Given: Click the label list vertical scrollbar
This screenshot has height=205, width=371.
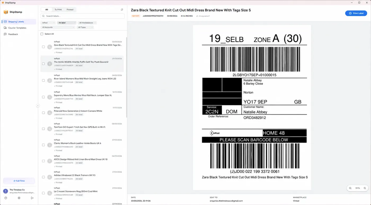Looking at the screenshot, I should click(x=126, y=77).
